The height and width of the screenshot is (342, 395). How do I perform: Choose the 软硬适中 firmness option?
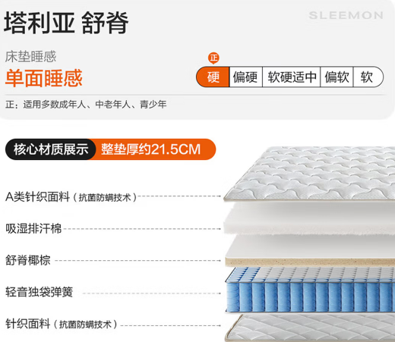(x=292, y=77)
